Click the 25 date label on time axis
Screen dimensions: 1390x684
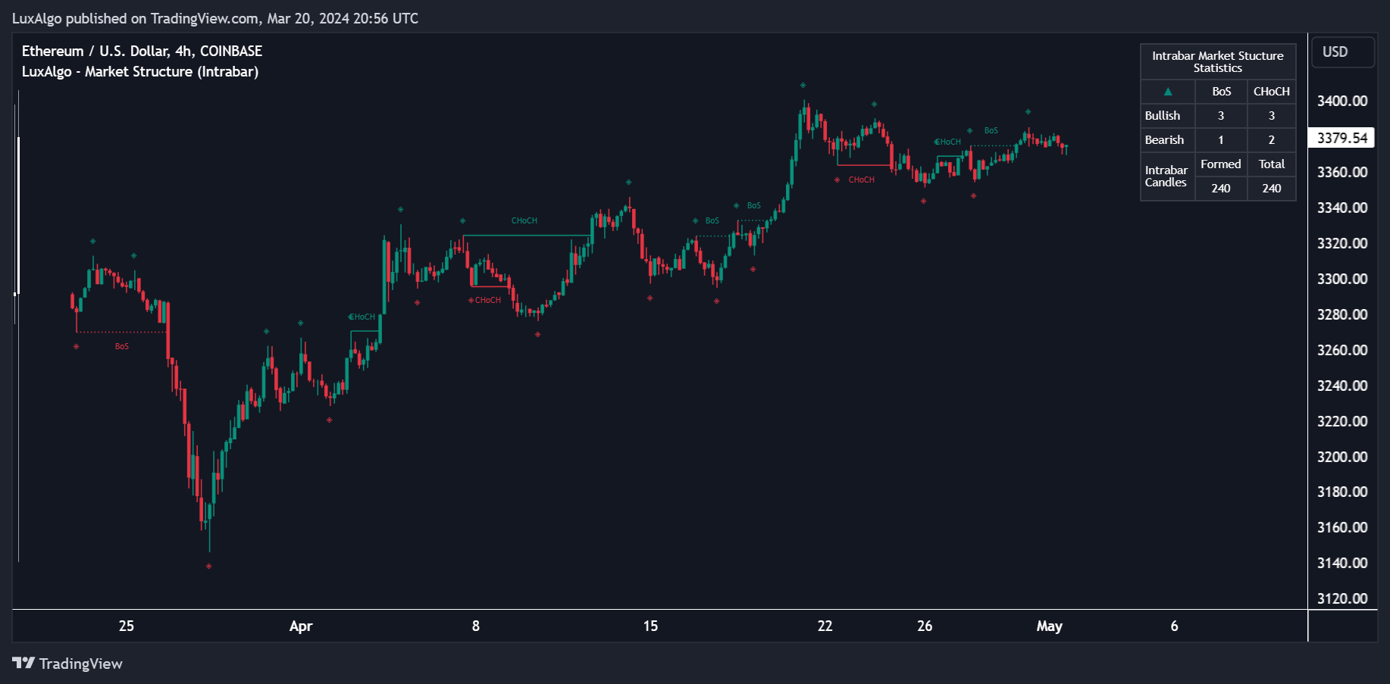tap(127, 626)
